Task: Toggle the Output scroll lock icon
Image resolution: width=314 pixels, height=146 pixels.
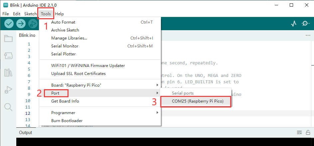Action: pos(308,132)
